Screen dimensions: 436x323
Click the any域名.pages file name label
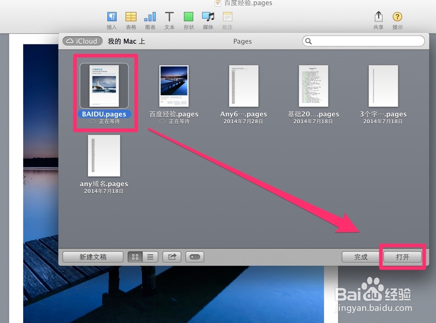(104, 184)
